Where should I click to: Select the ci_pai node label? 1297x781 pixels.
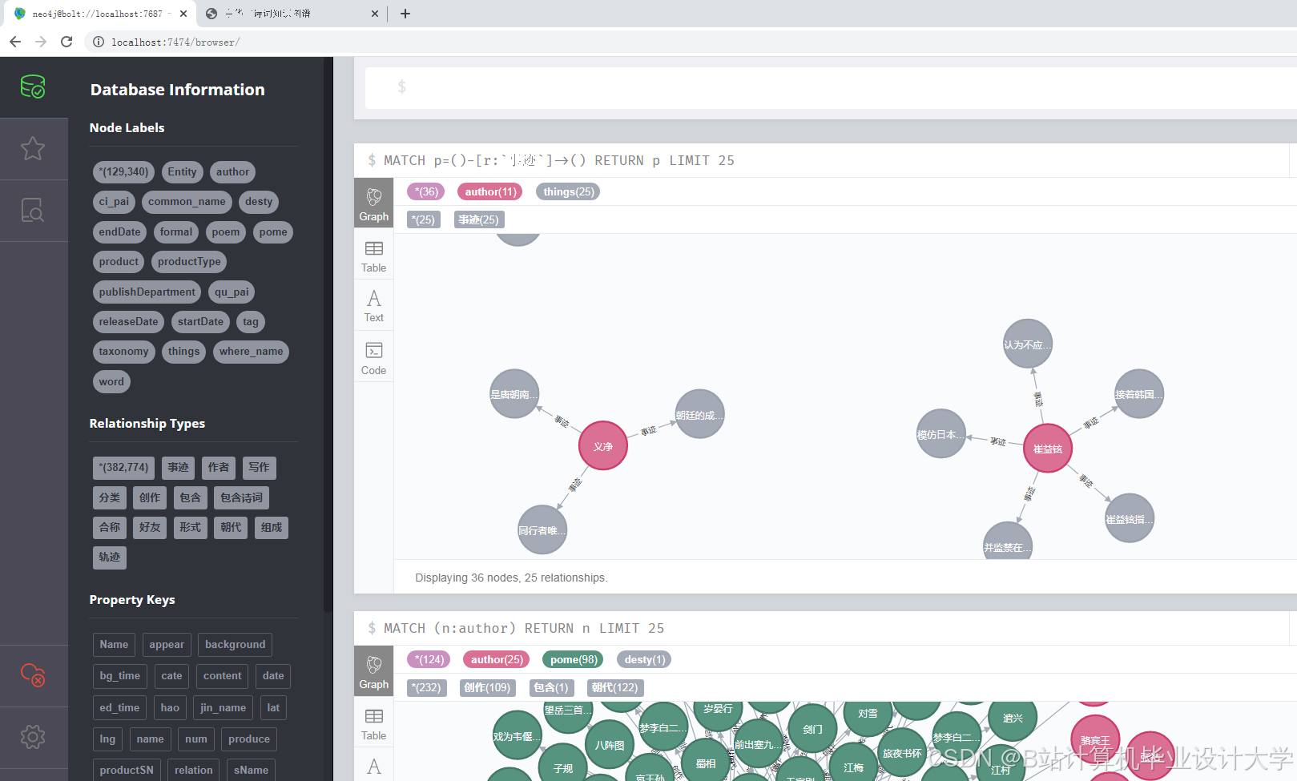point(114,202)
